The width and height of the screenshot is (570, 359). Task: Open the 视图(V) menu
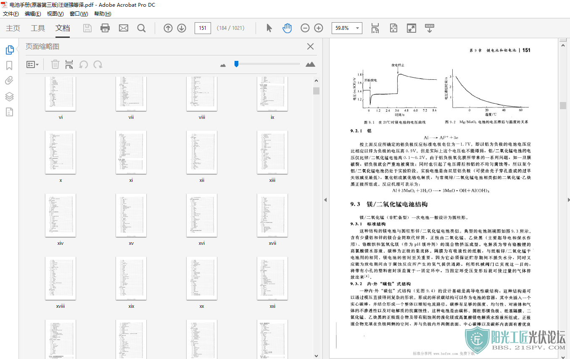click(x=55, y=14)
